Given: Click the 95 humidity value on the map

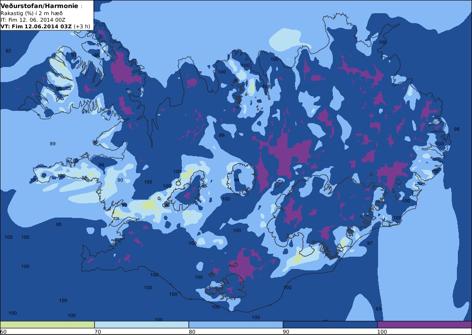Looking at the screenshot, I should pyautogui.click(x=59, y=225).
